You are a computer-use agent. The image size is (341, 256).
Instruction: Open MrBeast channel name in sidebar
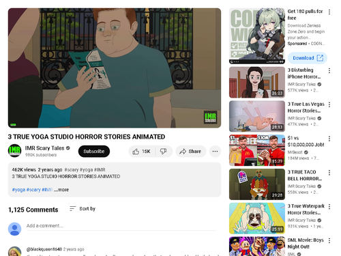click(x=295, y=152)
